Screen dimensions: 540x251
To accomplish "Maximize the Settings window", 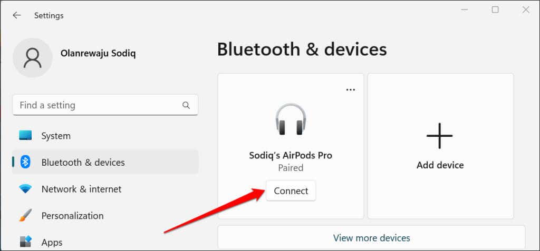I will point(495,9).
